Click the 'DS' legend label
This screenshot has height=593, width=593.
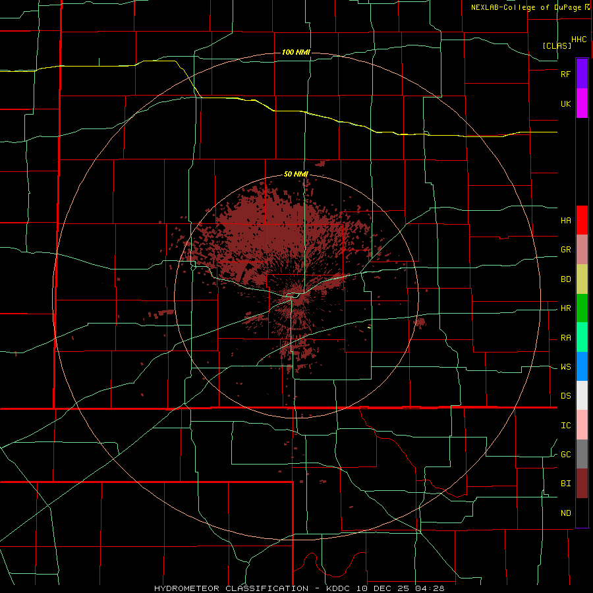tap(565, 396)
